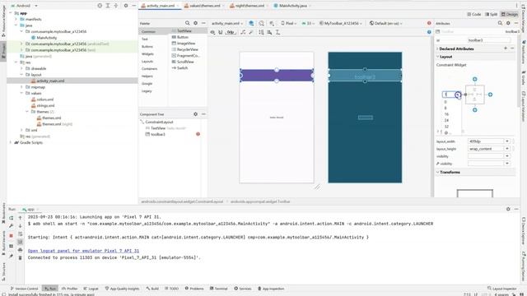Open Attributes panel settings gear
This screenshot has width=527, height=296.
[508, 23]
